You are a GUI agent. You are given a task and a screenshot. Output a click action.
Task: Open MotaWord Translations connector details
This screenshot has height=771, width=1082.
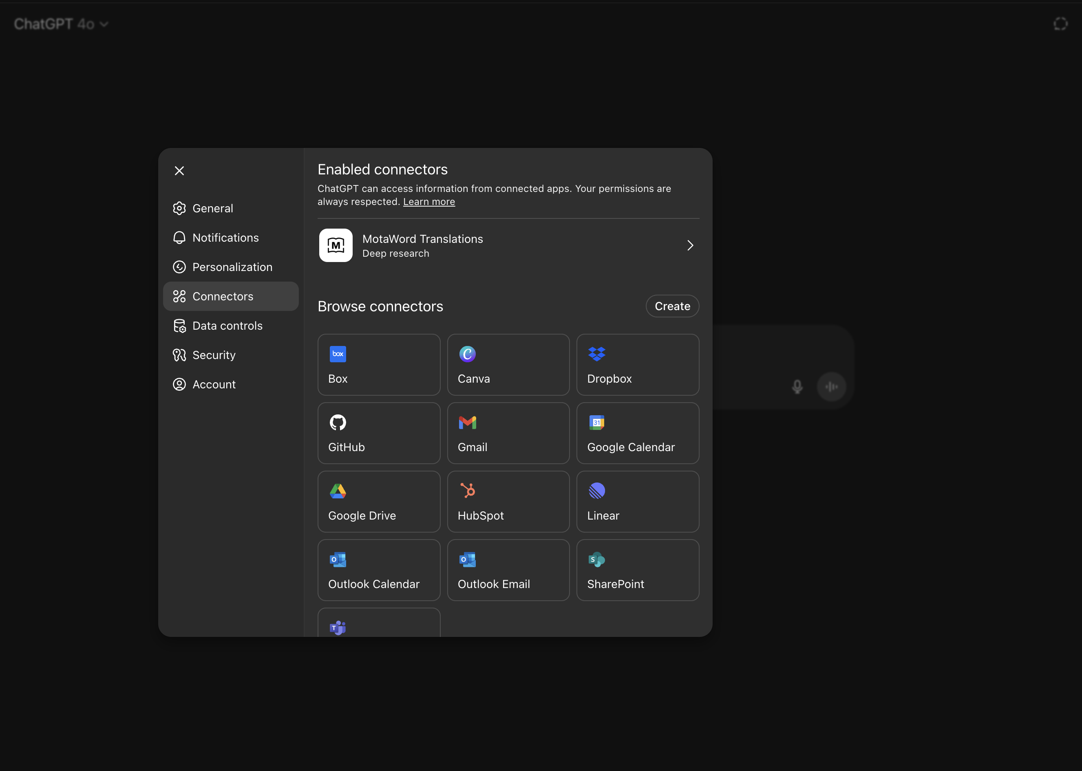tap(508, 245)
